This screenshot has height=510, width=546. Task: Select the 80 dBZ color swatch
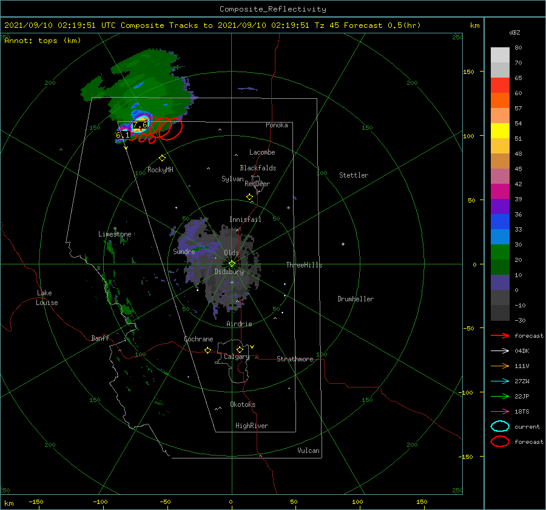[500, 55]
